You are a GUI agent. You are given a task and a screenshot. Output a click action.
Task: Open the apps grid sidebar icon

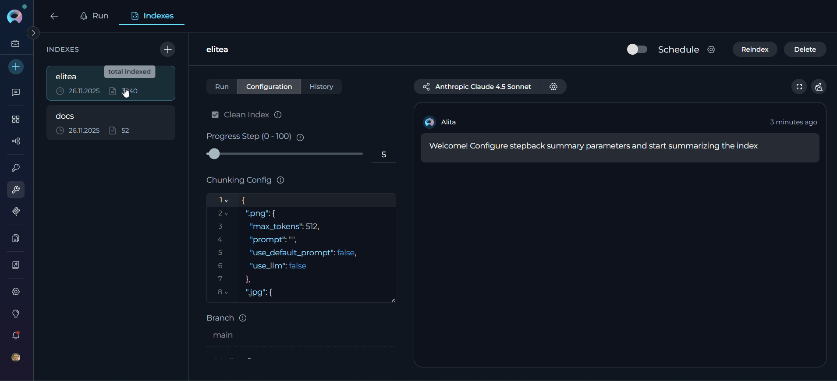(x=16, y=119)
